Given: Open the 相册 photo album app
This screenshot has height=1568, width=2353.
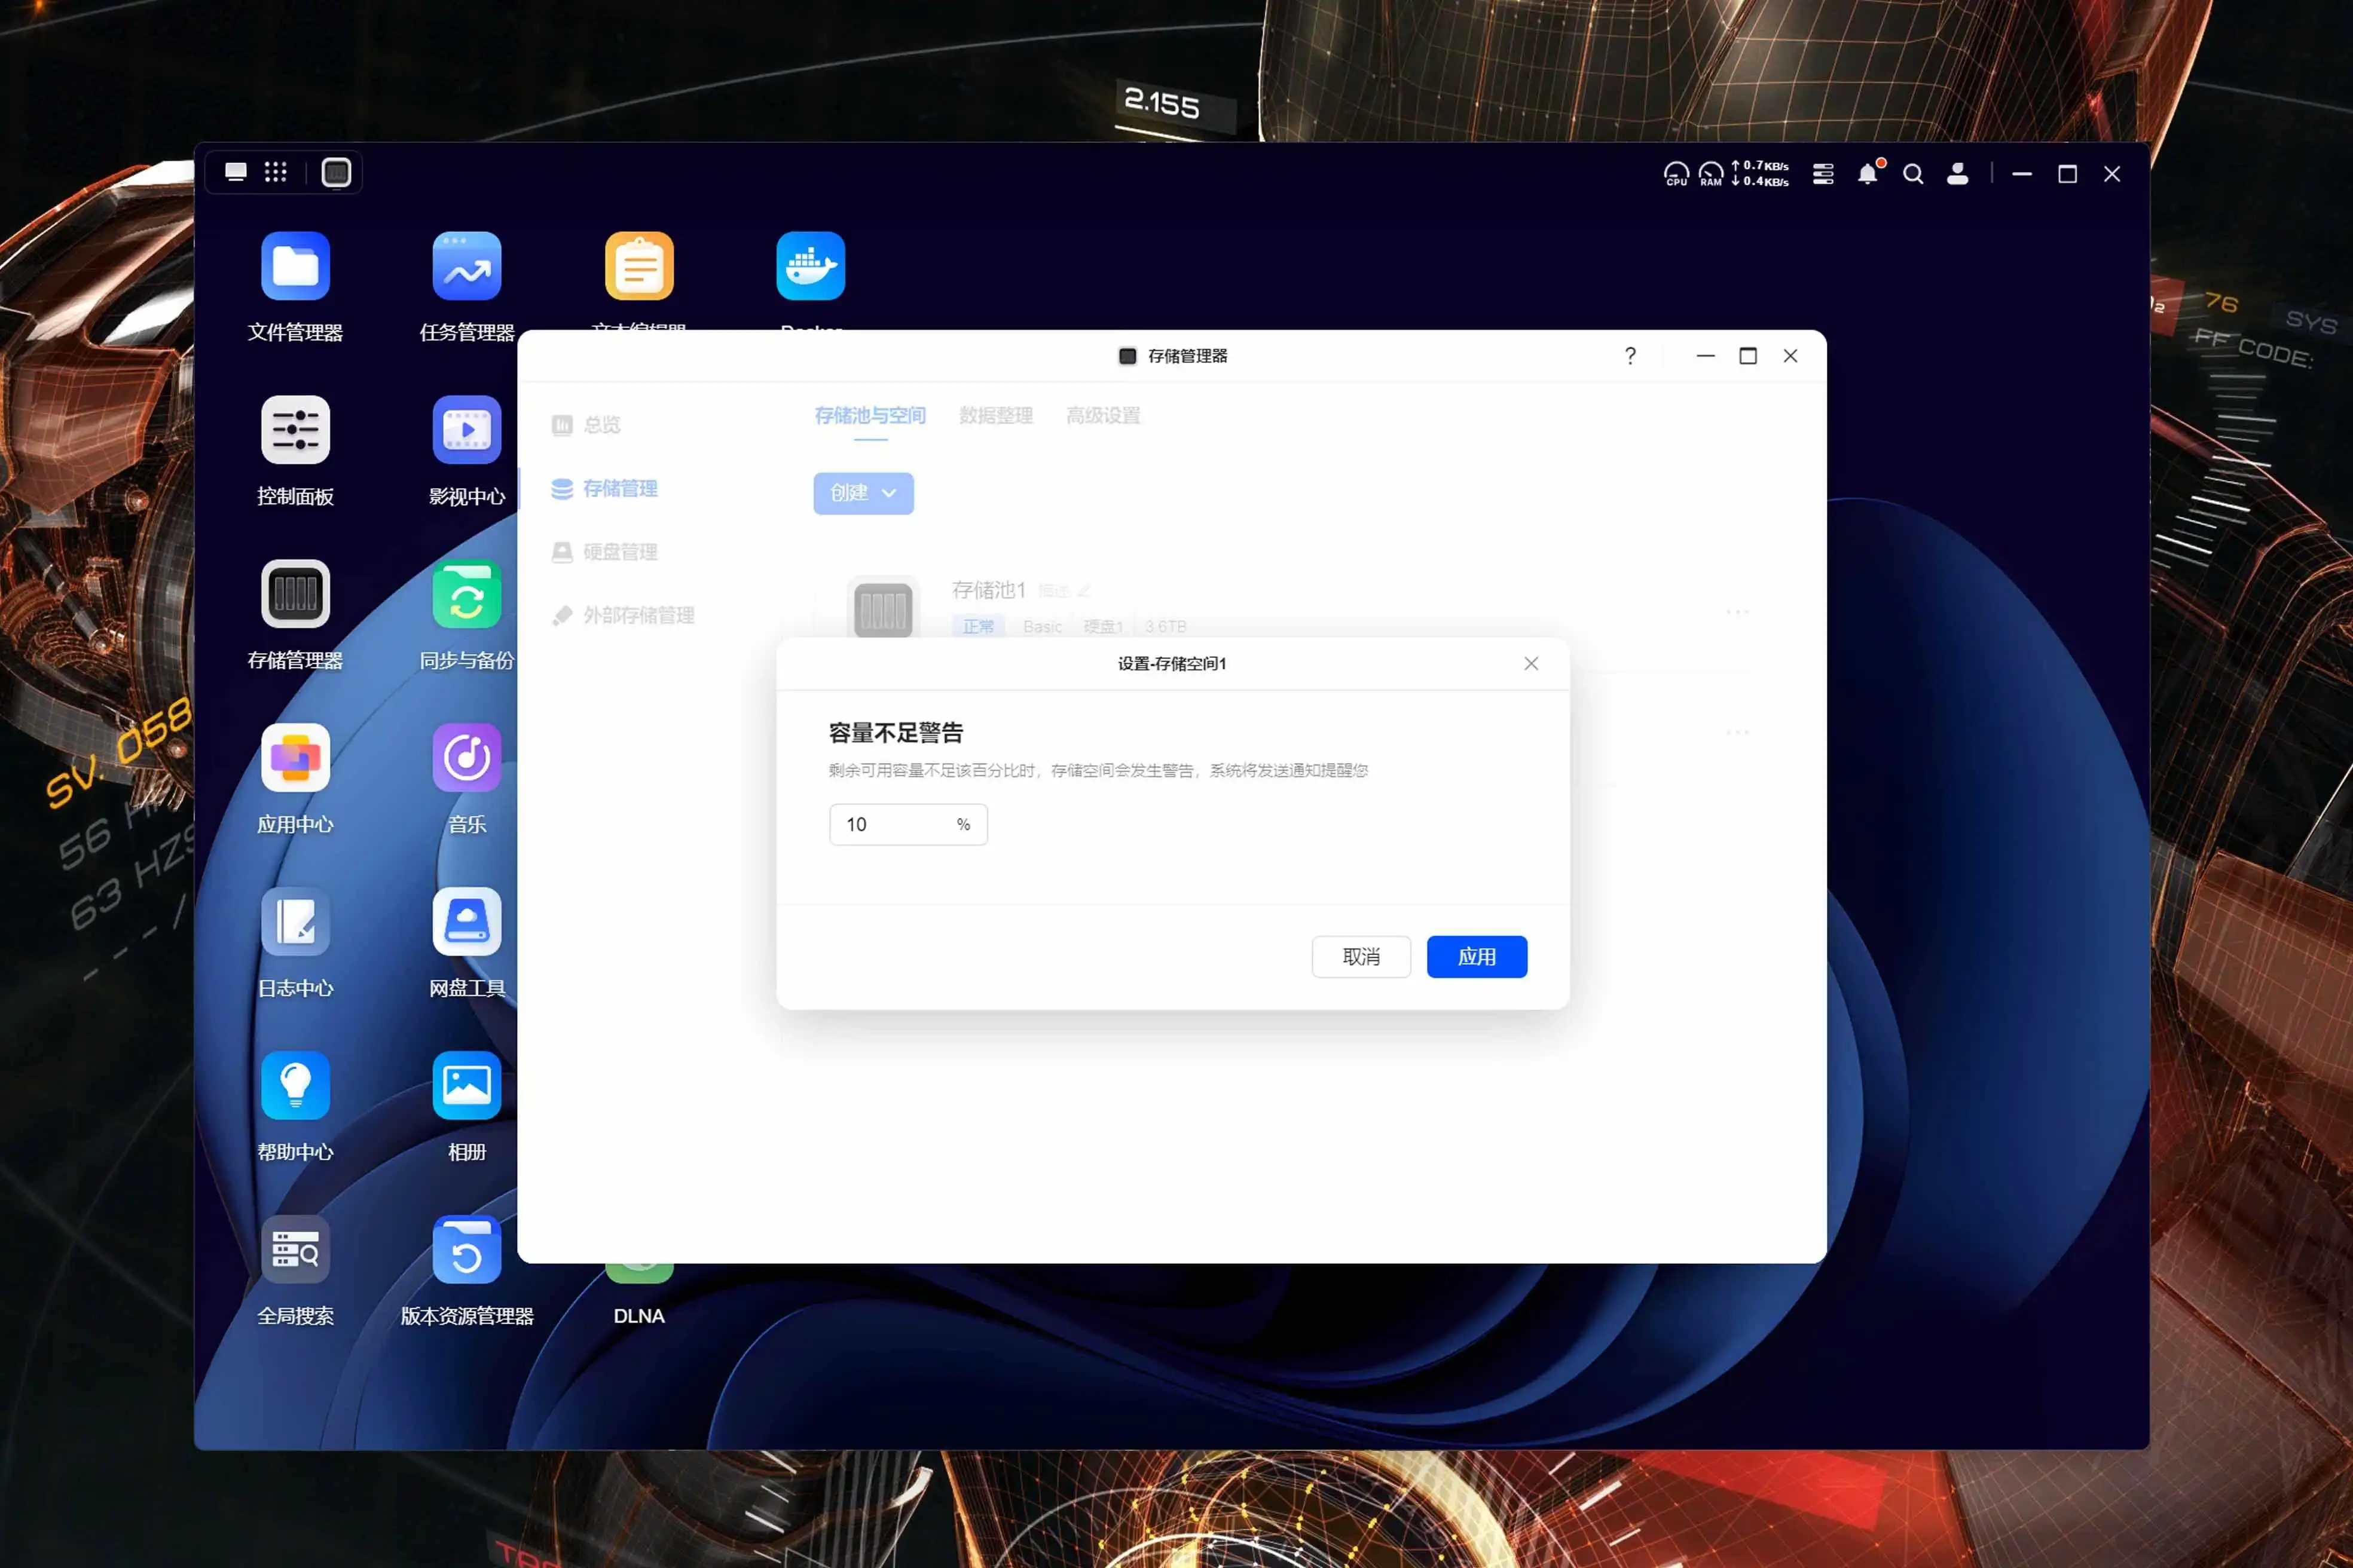Looking at the screenshot, I should pyautogui.click(x=466, y=1086).
